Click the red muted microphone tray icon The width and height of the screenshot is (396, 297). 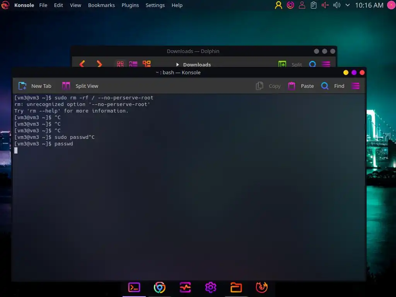pyautogui.click(x=325, y=5)
